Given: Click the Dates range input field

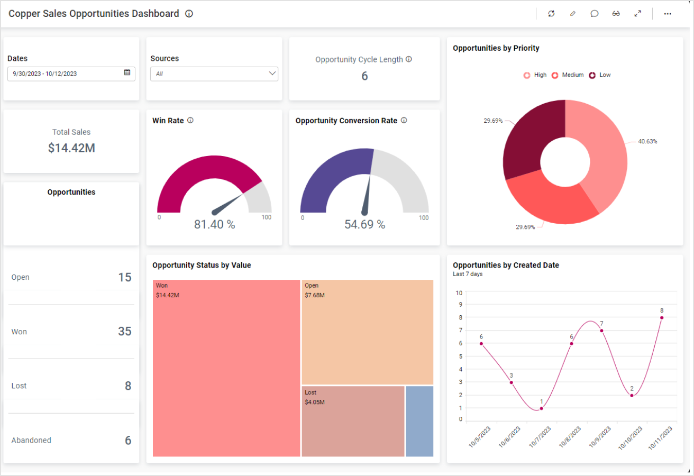Looking at the screenshot, I should (x=65, y=74).
